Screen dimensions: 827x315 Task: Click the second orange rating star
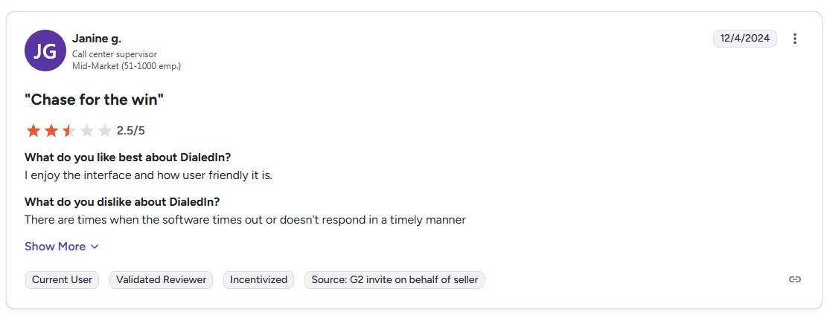[51, 131]
